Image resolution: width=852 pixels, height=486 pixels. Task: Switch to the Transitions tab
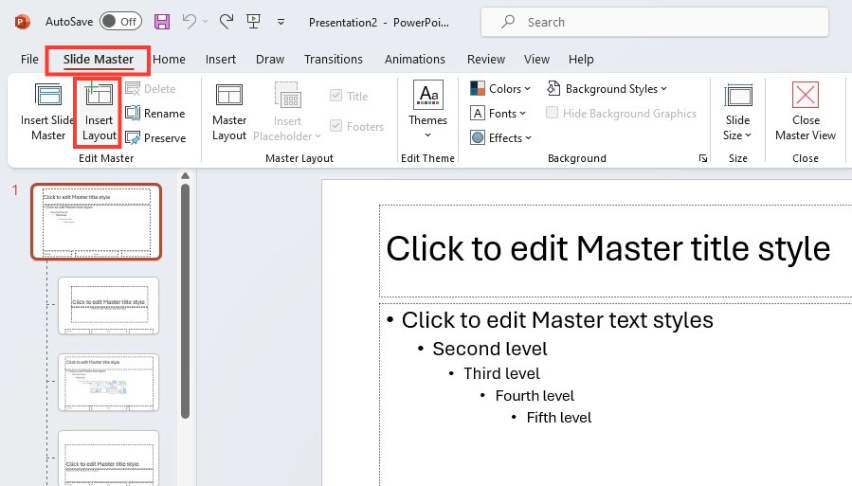[333, 59]
